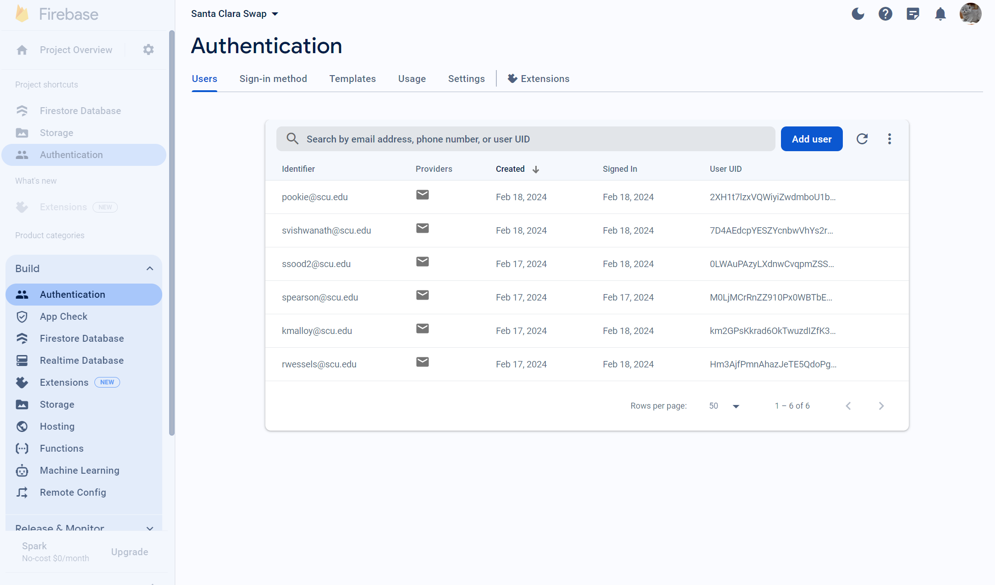Open the Templates tab

tap(352, 79)
